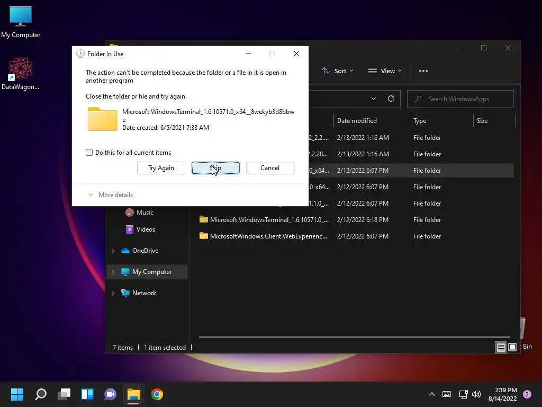
Task: Click the Try Again button
Action: 161,168
